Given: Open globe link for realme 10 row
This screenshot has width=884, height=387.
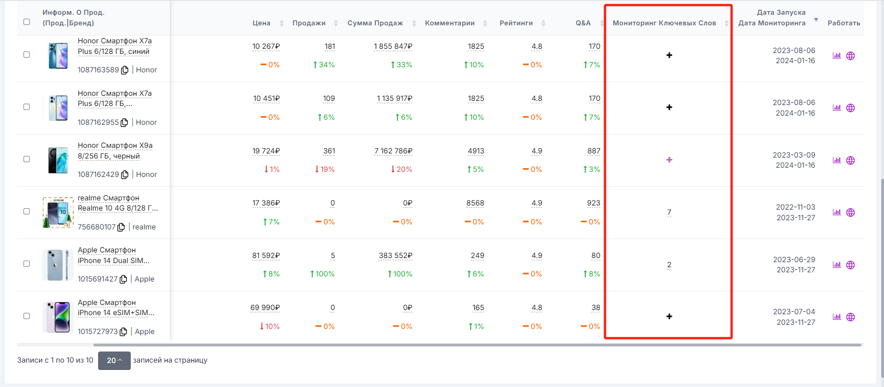Looking at the screenshot, I should 850,212.
